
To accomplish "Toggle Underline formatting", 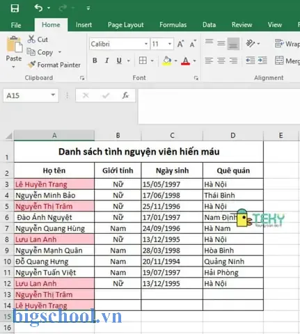I will [119, 61].
